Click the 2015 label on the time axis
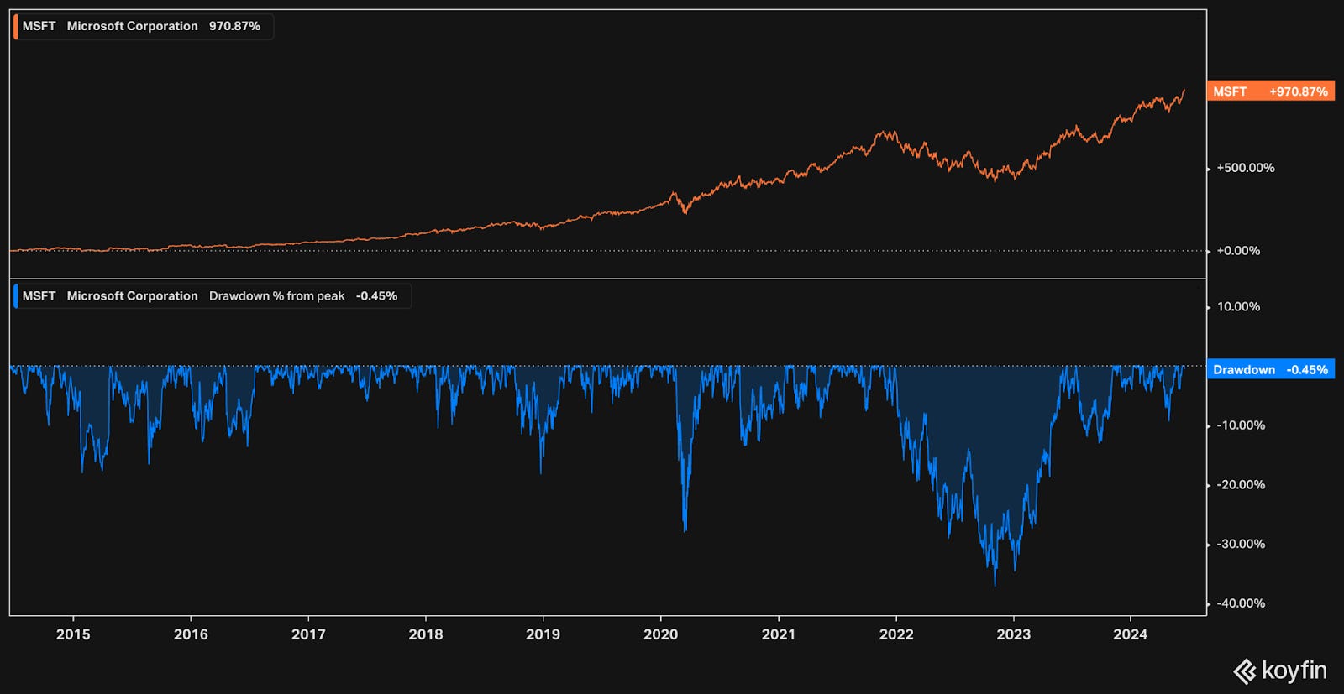Image resolution: width=1344 pixels, height=694 pixels. (73, 634)
